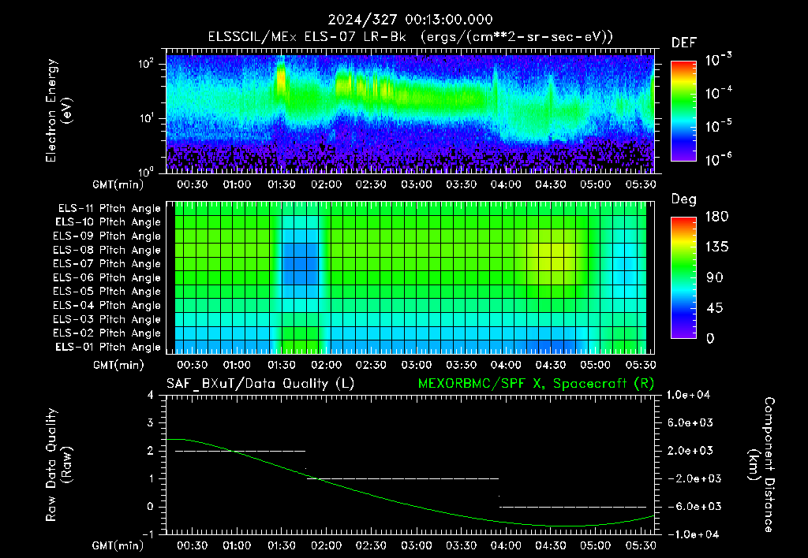The height and width of the screenshot is (558, 808).
Task: Click the timestamp title 2024/327 00:13:00.000
Action: pyautogui.click(x=410, y=20)
